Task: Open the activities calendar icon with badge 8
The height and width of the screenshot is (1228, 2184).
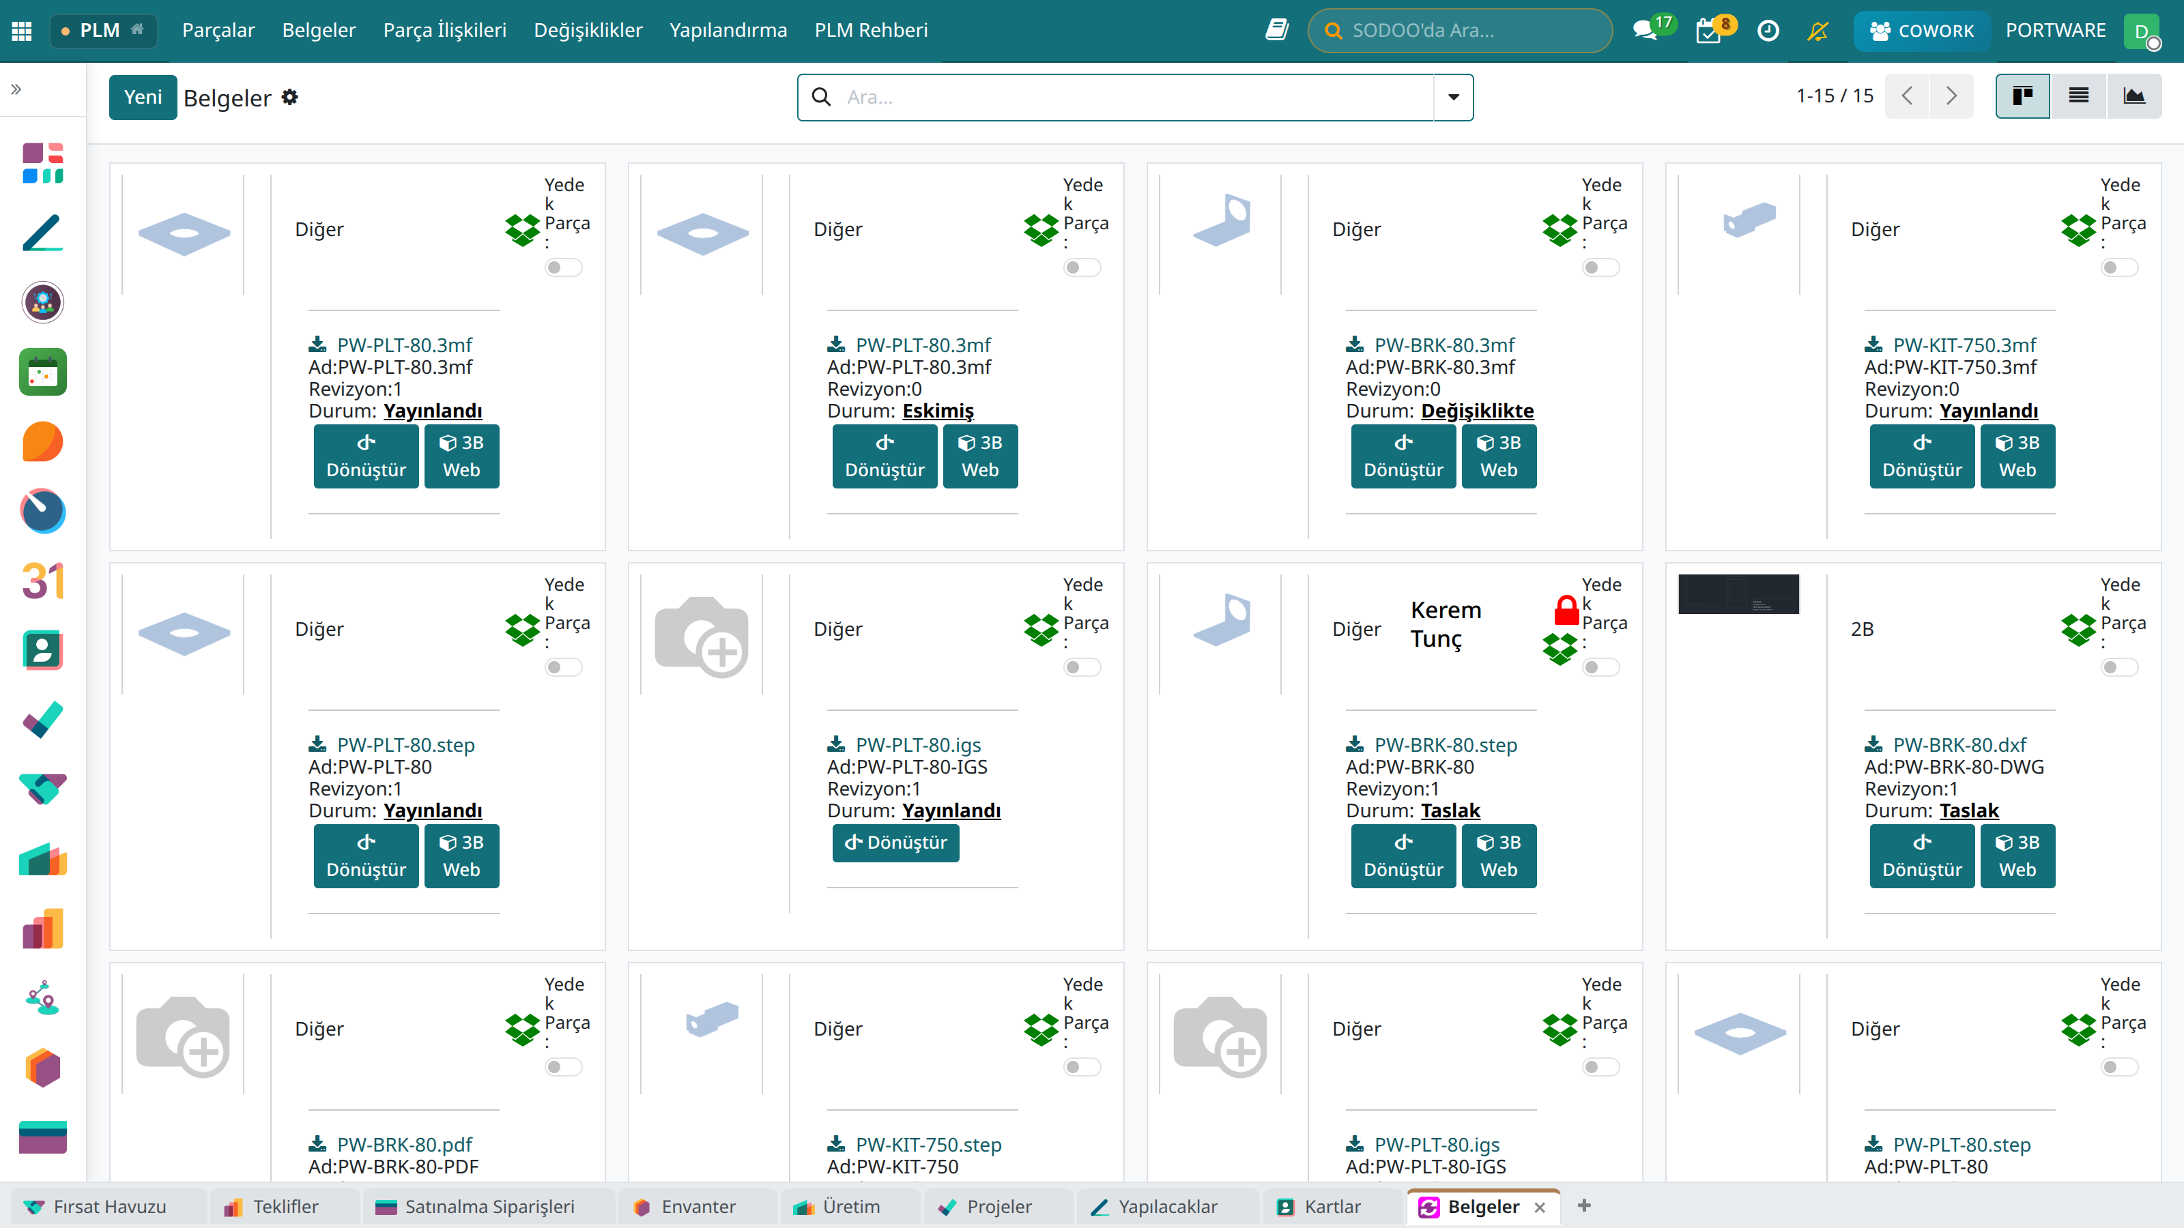Action: click(x=1708, y=31)
